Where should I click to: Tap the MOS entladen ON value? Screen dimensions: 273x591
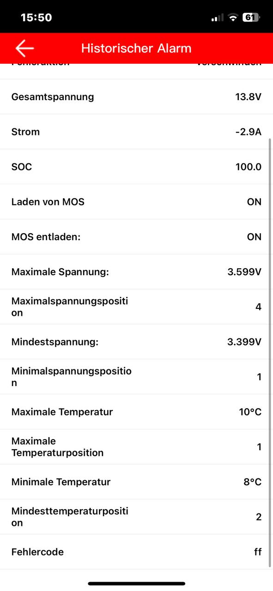(254, 237)
